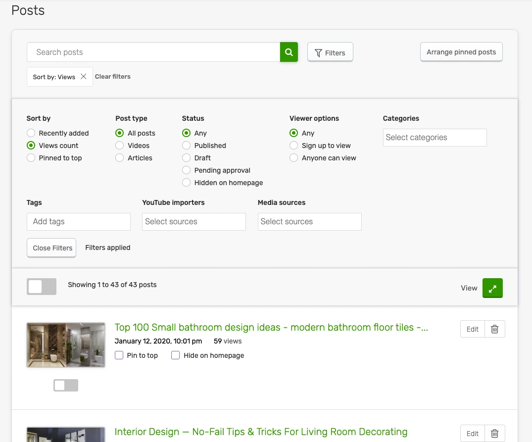Flip the toggle next to Showing 1 to 43
532x442 pixels.
coord(42,287)
